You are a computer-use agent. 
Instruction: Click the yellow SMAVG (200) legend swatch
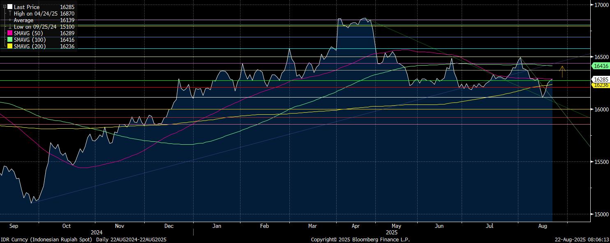click(x=10, y=46)
